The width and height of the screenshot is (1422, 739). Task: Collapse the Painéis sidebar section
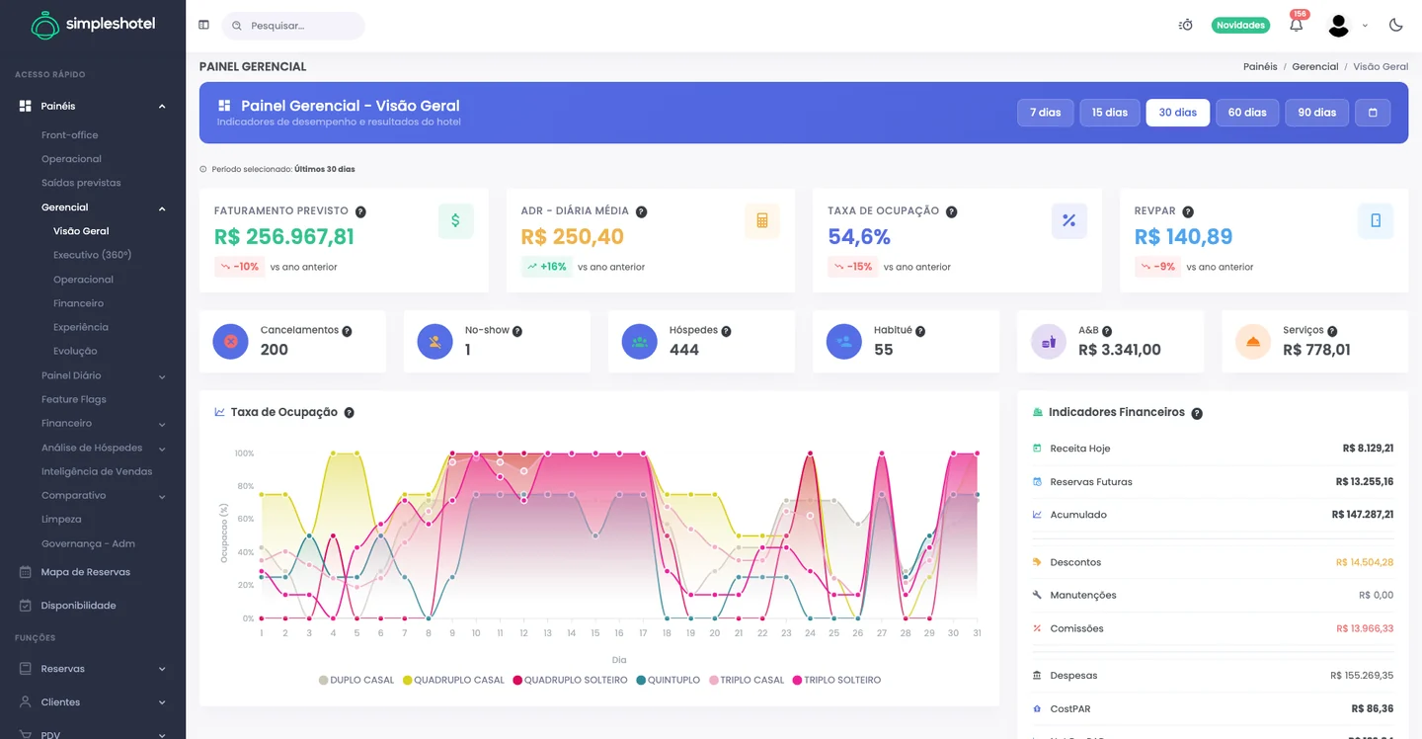[x=93, y=106]
